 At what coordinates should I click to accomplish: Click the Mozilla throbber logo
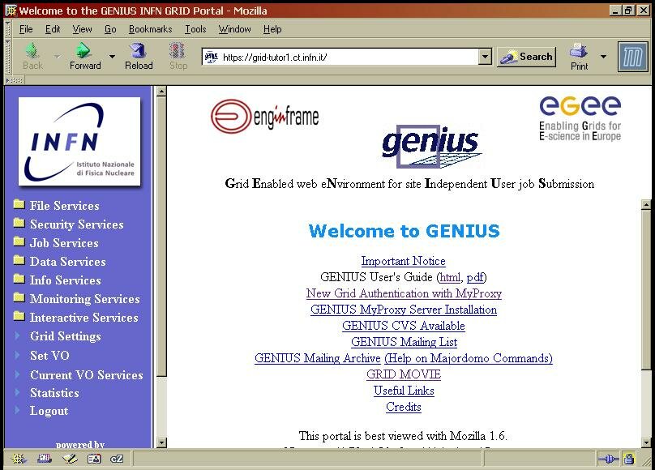coord(632,57)
